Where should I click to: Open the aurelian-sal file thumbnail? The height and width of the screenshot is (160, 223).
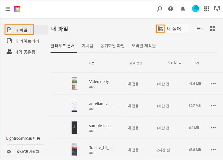click(74, 105)
